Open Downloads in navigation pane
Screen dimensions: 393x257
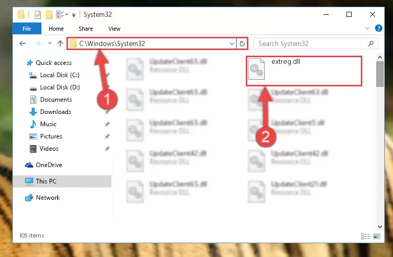[x=56, y=112]
